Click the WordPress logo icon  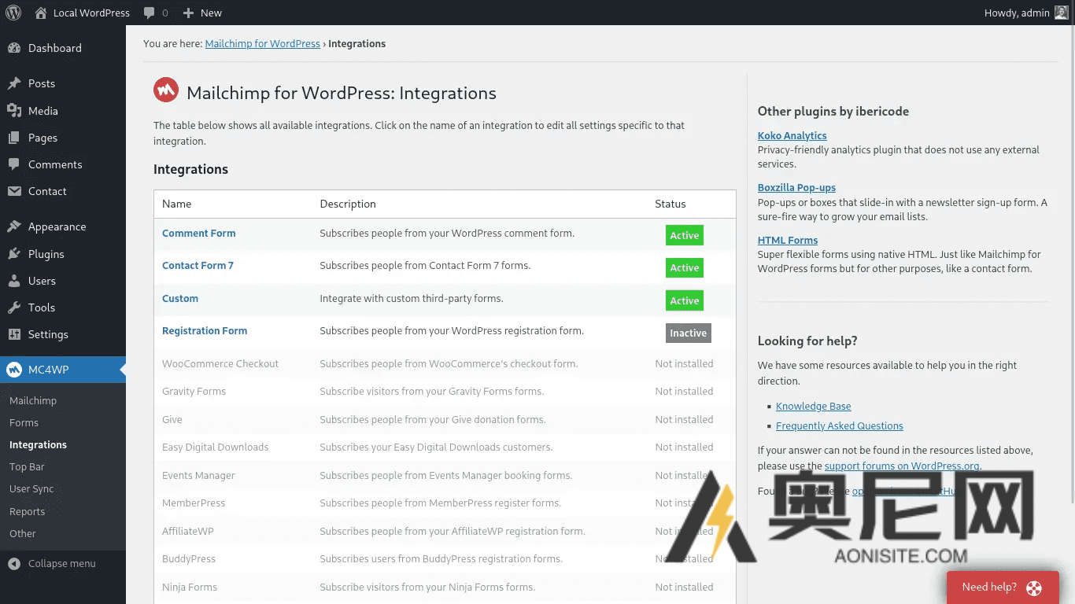(13, 13)
